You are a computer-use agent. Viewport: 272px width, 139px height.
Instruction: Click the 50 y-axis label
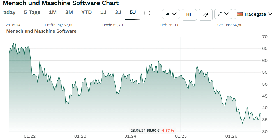[265, 84]
